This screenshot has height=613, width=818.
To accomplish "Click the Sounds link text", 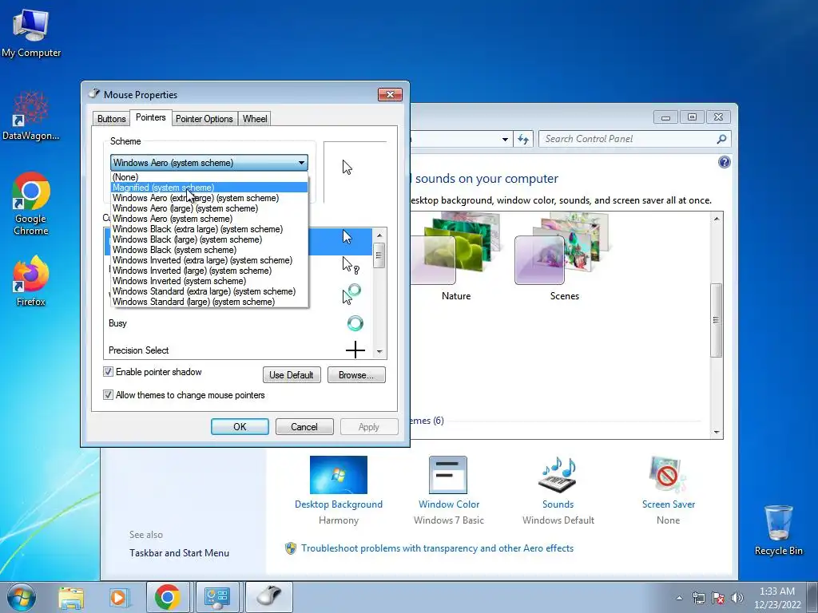I will pos(558,504).
